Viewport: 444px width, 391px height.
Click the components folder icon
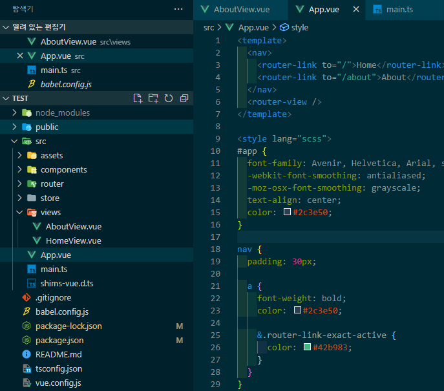(32, 169)
